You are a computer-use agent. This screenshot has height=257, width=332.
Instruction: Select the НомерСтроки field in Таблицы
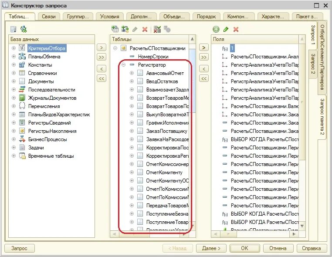click(153, 57)
